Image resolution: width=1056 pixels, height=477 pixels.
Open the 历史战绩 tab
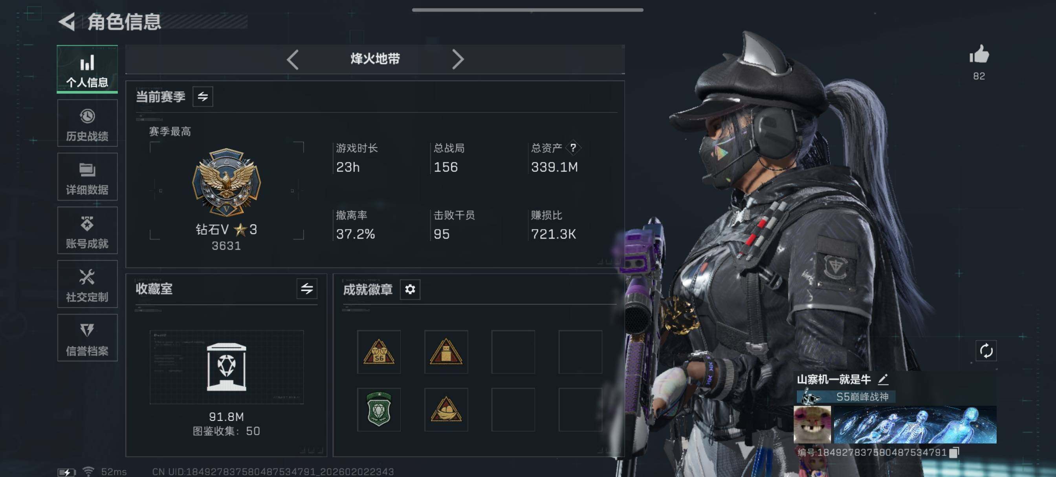tap(87, 123)
